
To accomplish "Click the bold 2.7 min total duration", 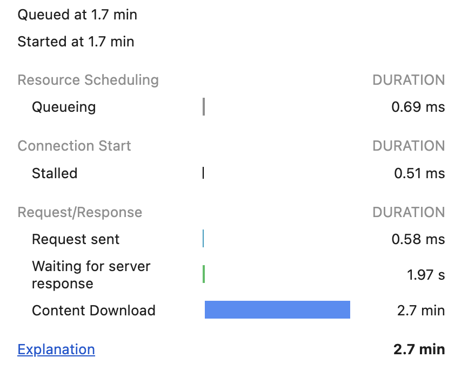I will 419,349.
